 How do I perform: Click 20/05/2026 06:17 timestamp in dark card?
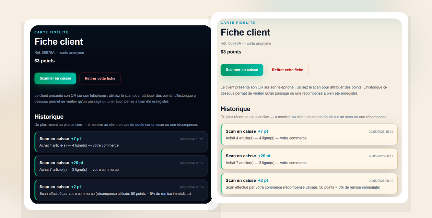click(x=191, y=163)
